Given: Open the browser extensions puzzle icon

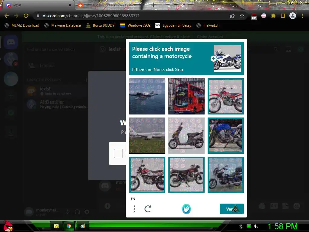Looking at the screenshot, I should (273, 16).
